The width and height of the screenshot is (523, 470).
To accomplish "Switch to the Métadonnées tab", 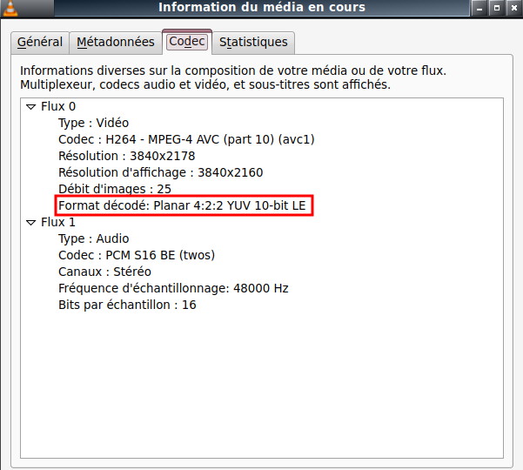I will point(116,43).
